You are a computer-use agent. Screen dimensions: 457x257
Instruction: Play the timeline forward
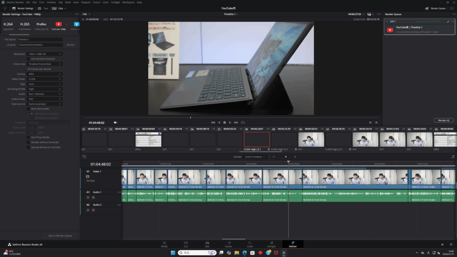(230, 122)
